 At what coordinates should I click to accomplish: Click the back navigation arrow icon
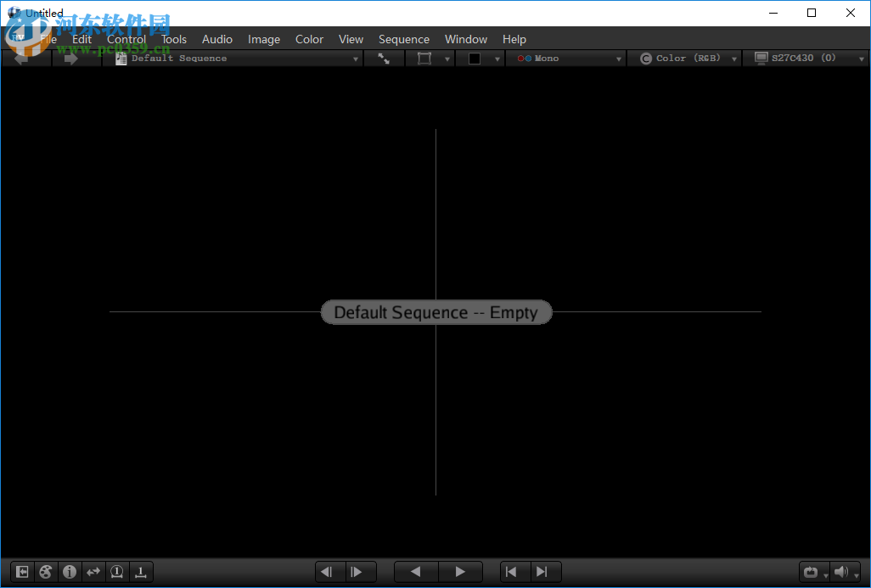[22, 59]
